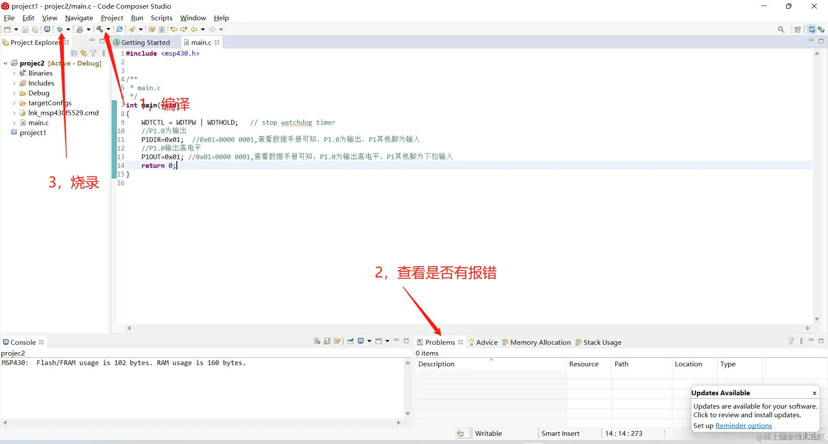Viewport: 828px width, 444px height.
Task: Open the Project menu
Action: [x=112, y=18]
